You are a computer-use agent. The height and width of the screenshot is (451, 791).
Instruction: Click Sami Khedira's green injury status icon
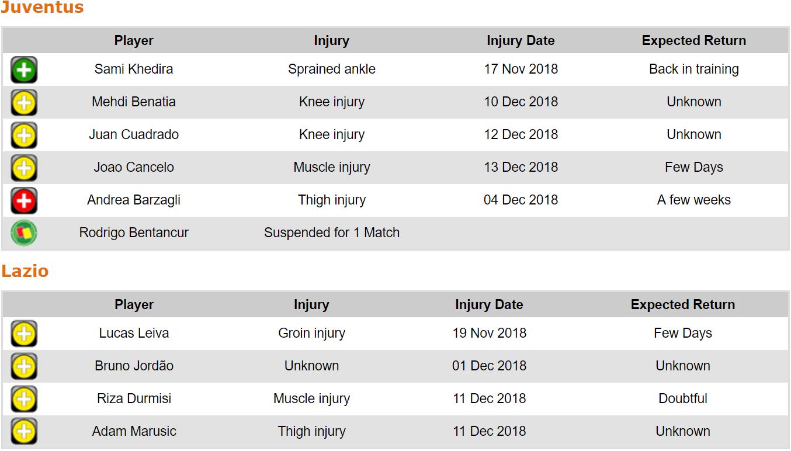(x=24, y=70)
